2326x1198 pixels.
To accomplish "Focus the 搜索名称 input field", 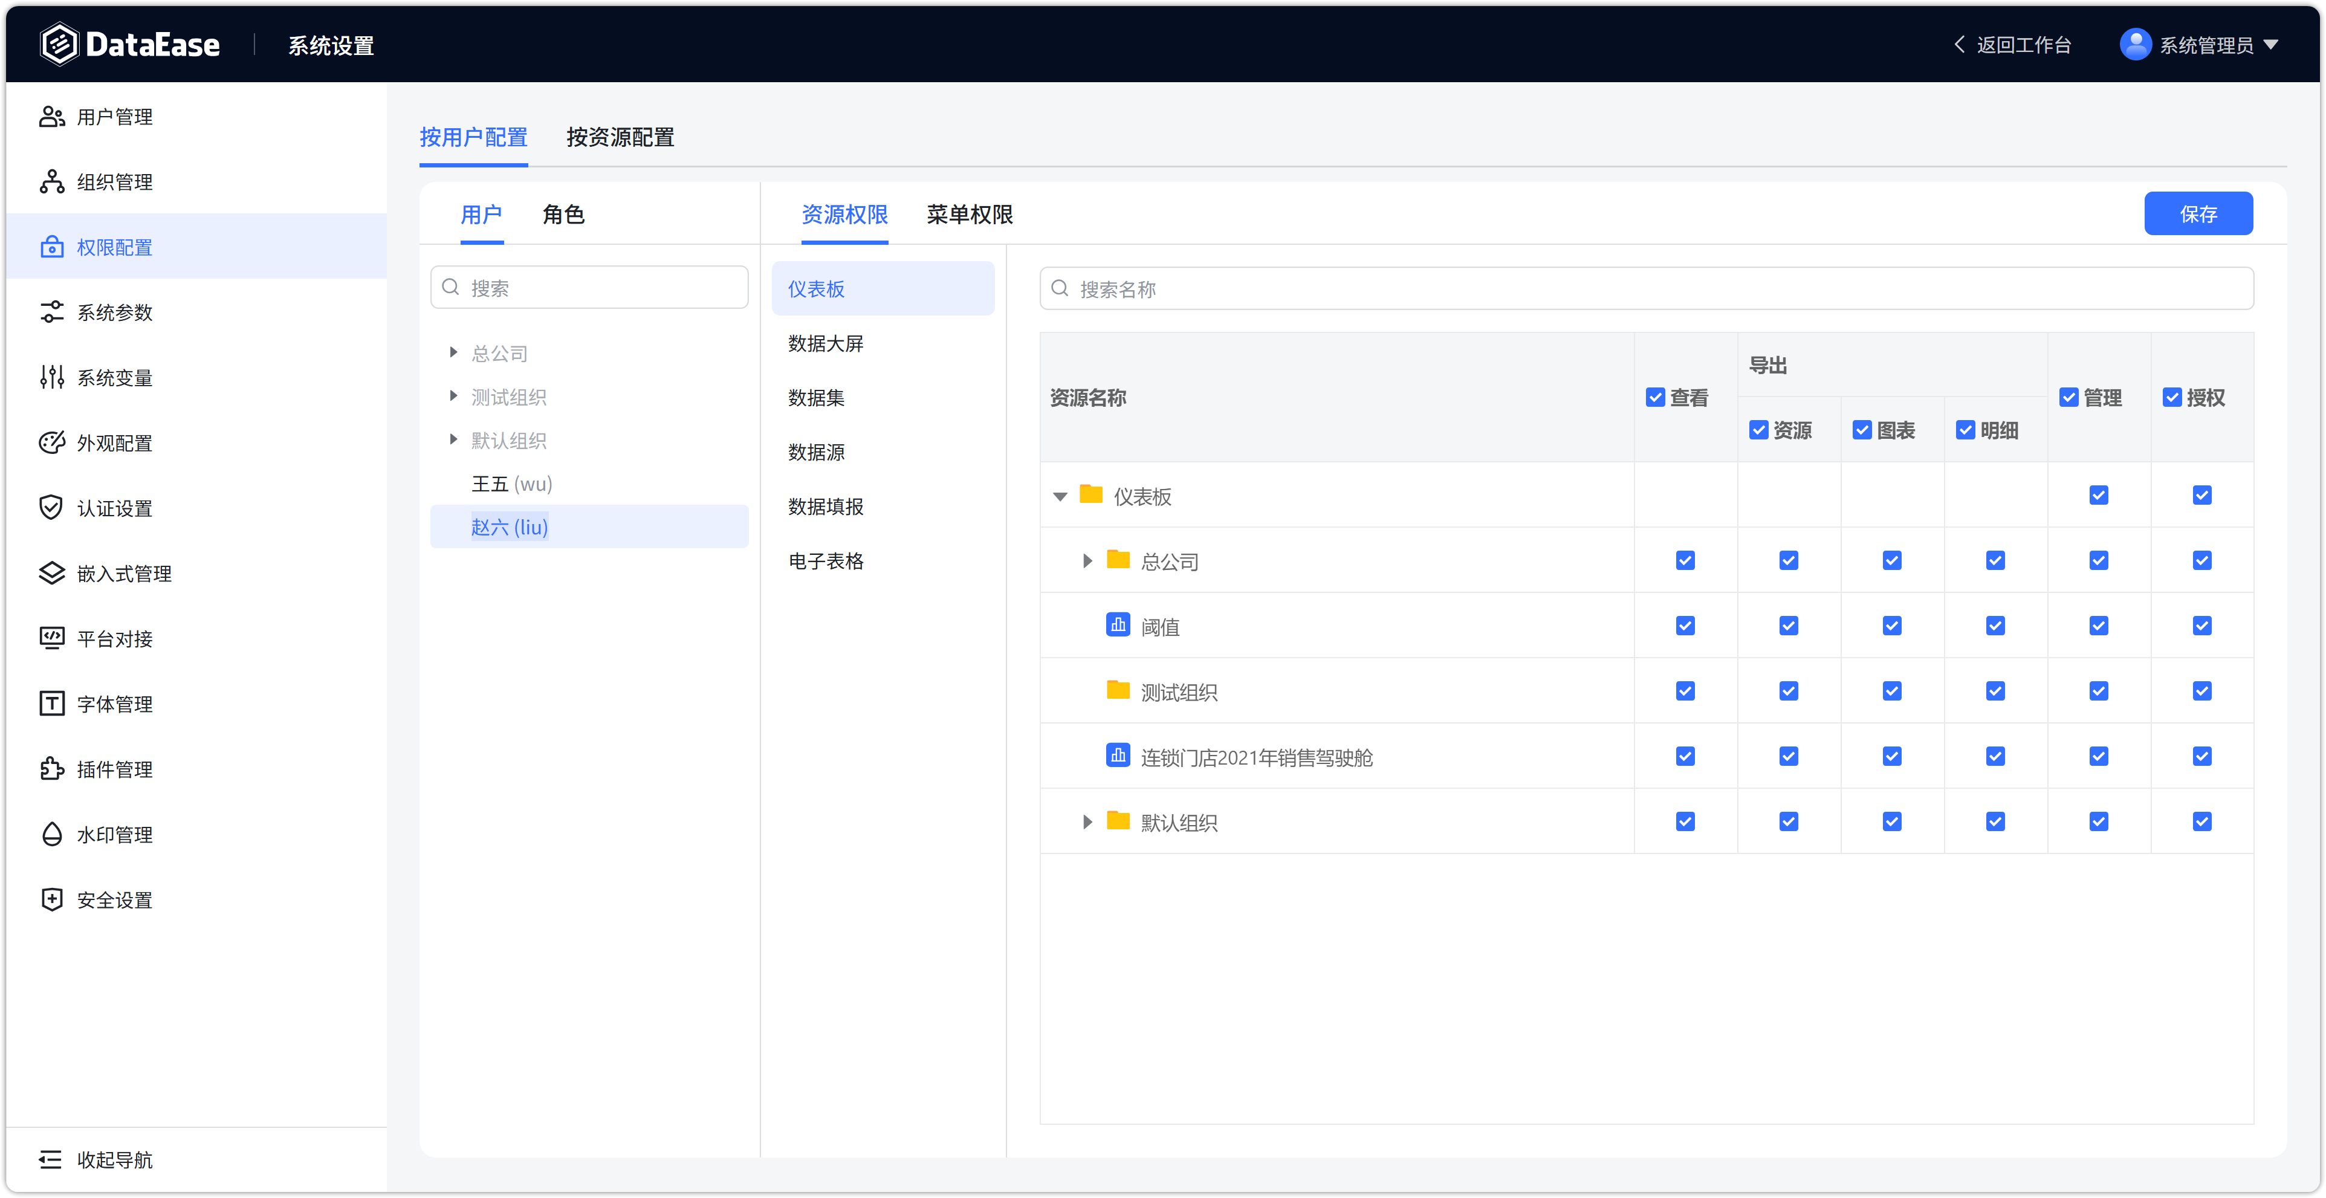I will [1646, 288].
